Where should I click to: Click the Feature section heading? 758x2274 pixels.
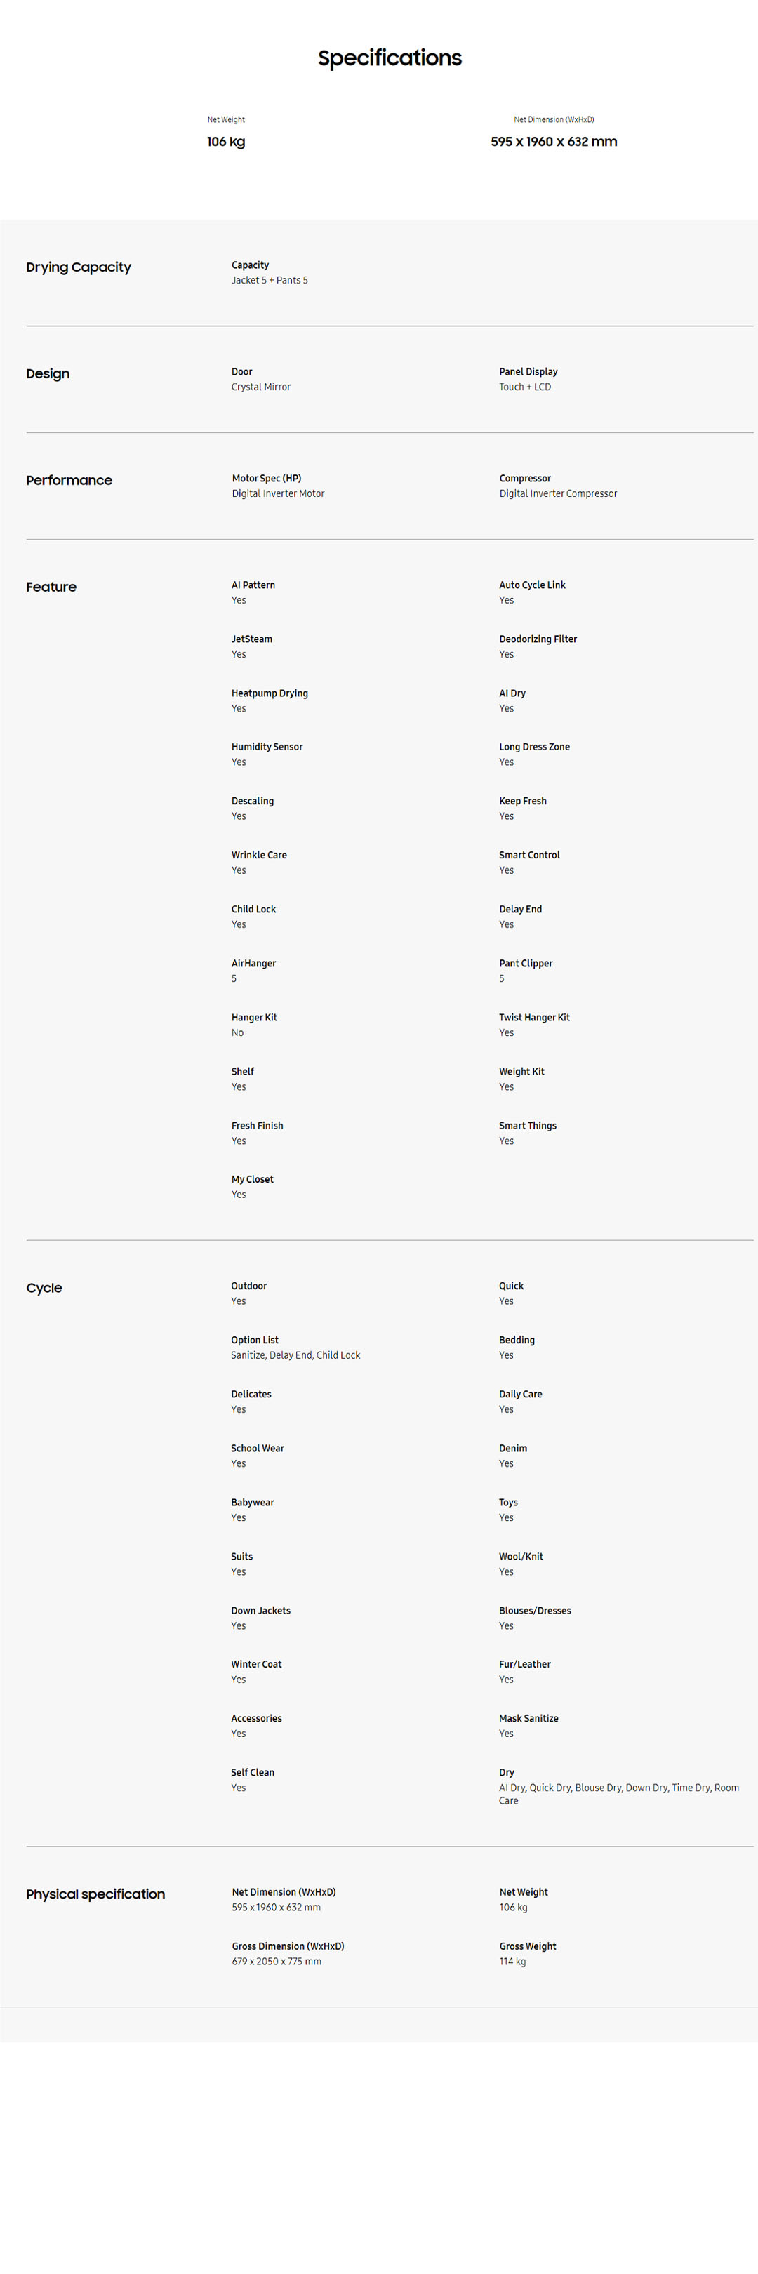(51, 587)
